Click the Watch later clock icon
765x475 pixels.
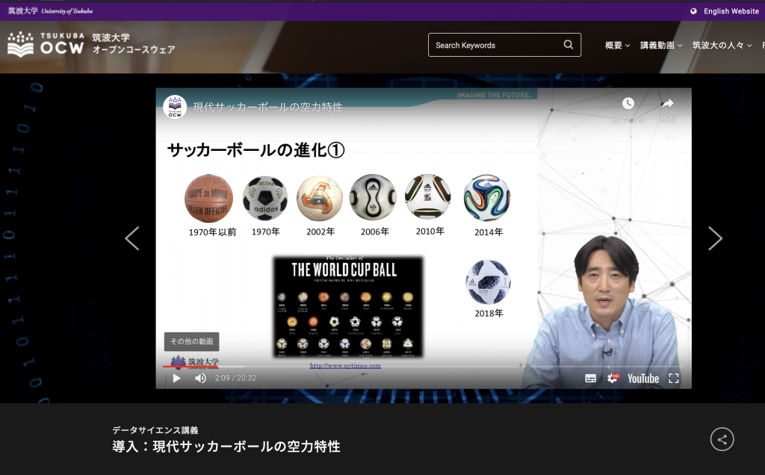coord(628,103)
